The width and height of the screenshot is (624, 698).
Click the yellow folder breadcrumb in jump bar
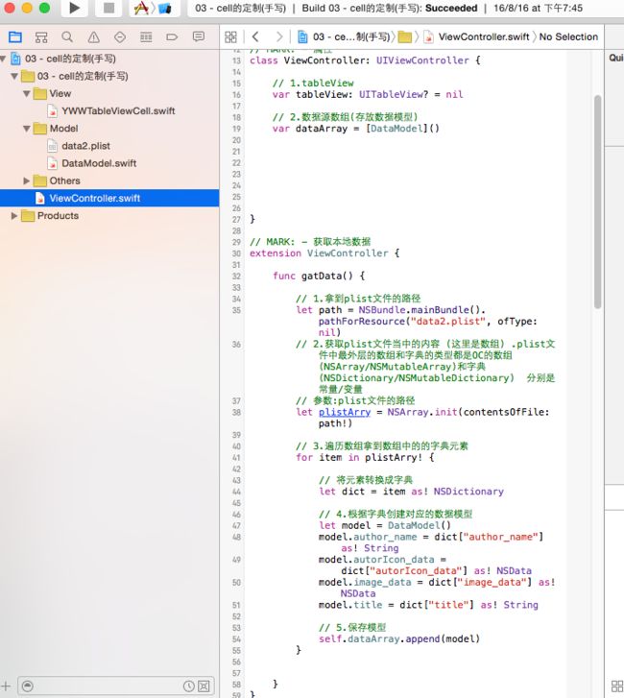(404, 36)
